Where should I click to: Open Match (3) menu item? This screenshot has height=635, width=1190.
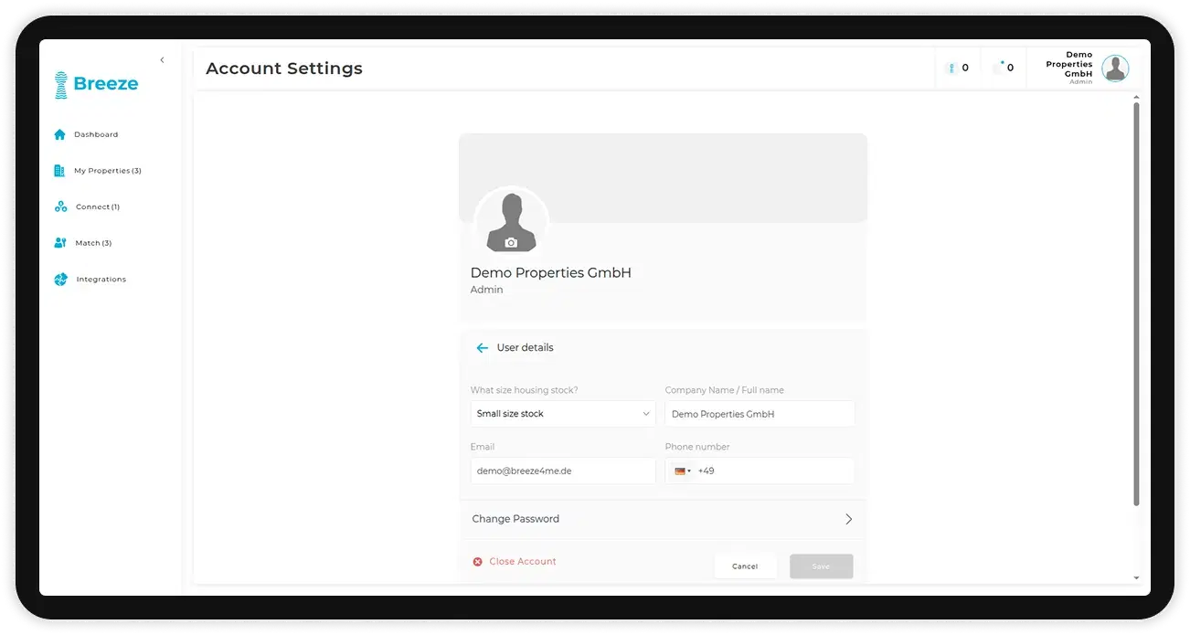[93, 243]
